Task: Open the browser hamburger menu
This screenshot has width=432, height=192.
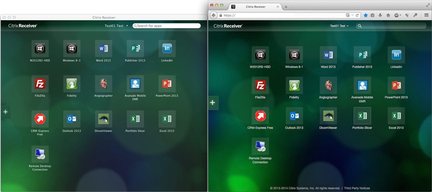Action: [426, 15]
